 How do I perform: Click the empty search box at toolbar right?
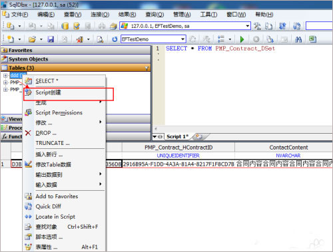click(x=319, y=26)
